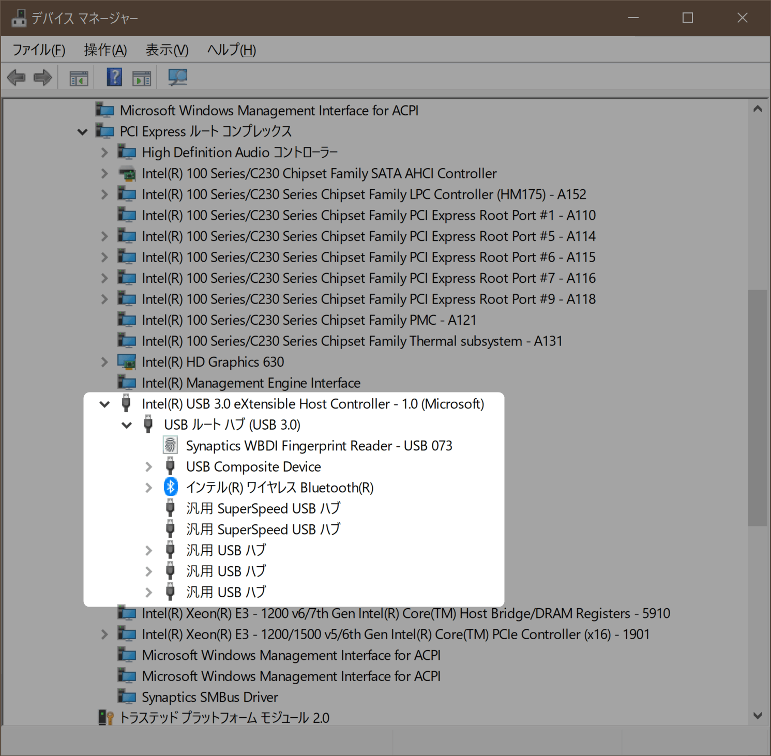Viewport: 771px width, 756px height.
Task: Expand the PCIe Controller (x16) - 1901 node
Action: coord(104,634)
